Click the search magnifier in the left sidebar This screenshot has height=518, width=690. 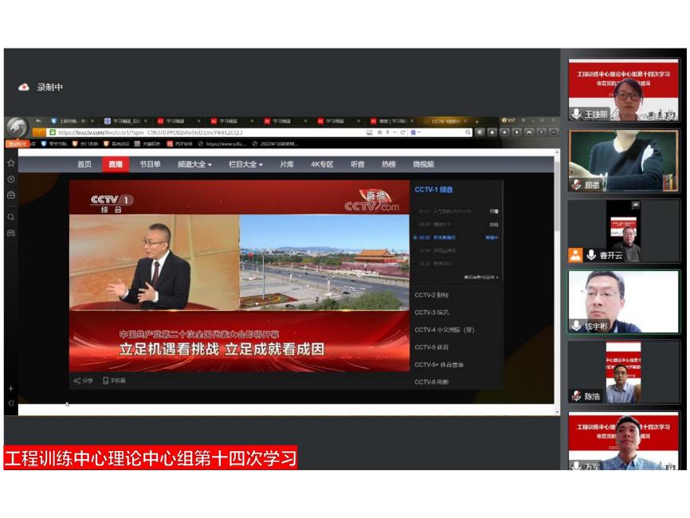(x=11, y=217)
